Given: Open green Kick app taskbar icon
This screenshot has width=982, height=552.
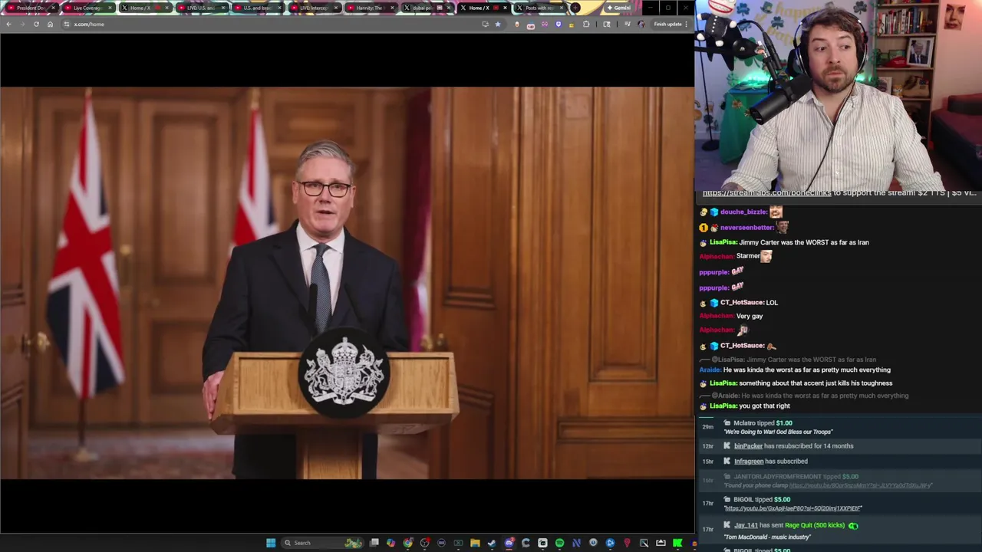Looking at the screenshot, I should [677, 543].
